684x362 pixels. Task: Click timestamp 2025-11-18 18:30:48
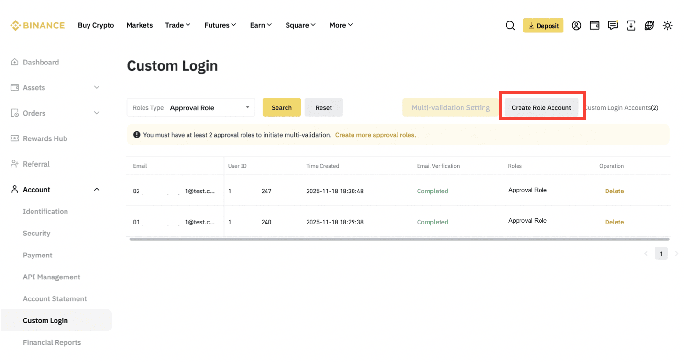[x=335, y=191]
